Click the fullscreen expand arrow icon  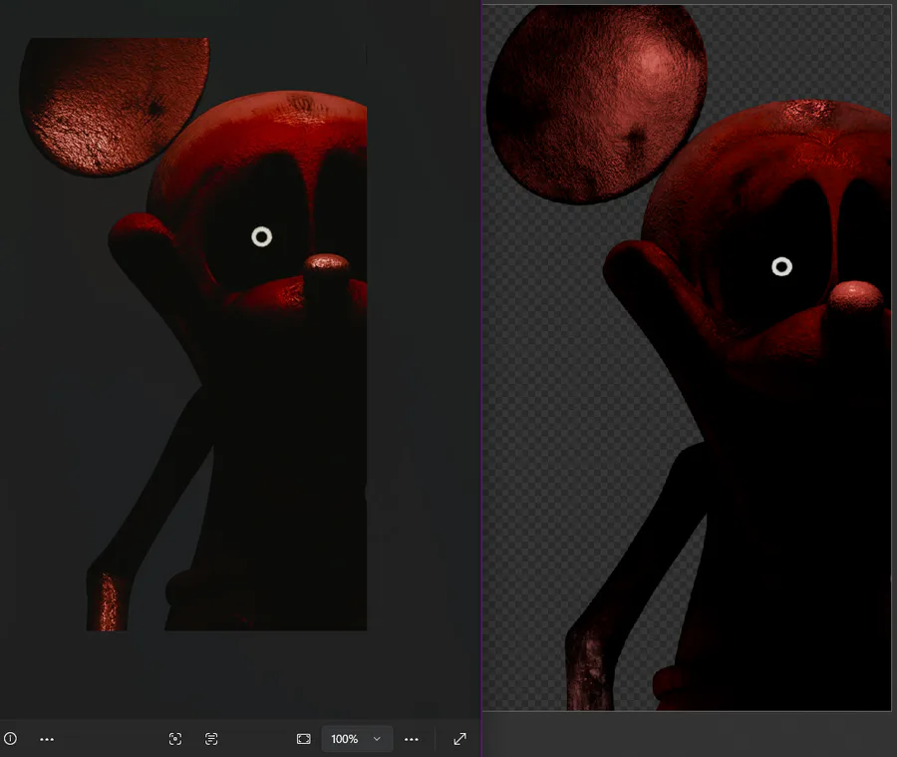(459, 739)
